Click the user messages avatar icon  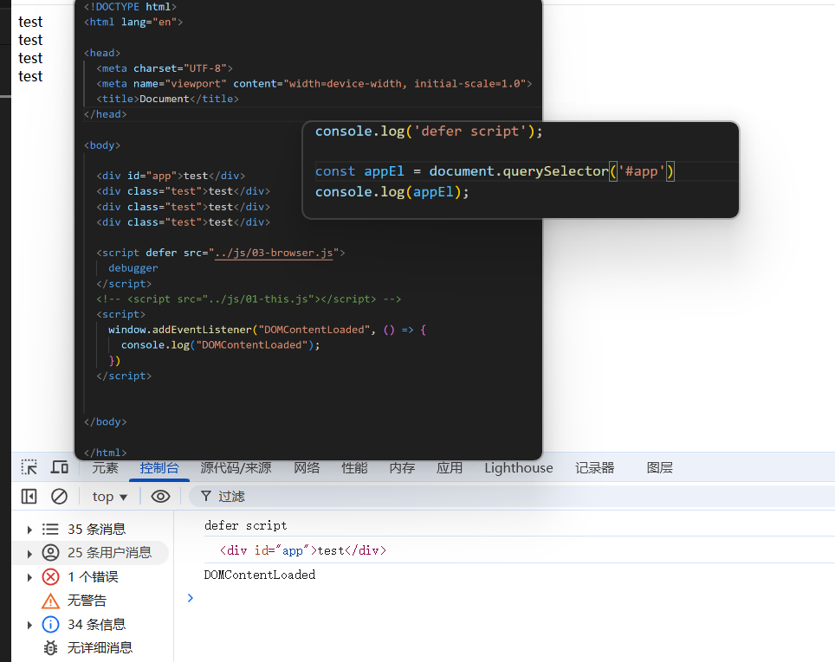(50, 553)
